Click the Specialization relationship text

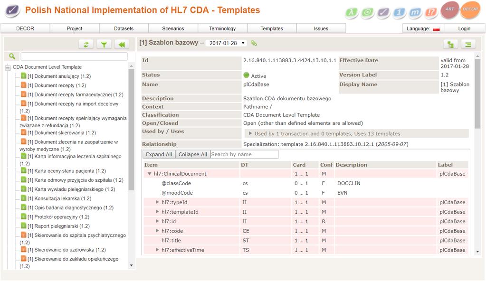point(325,144)
